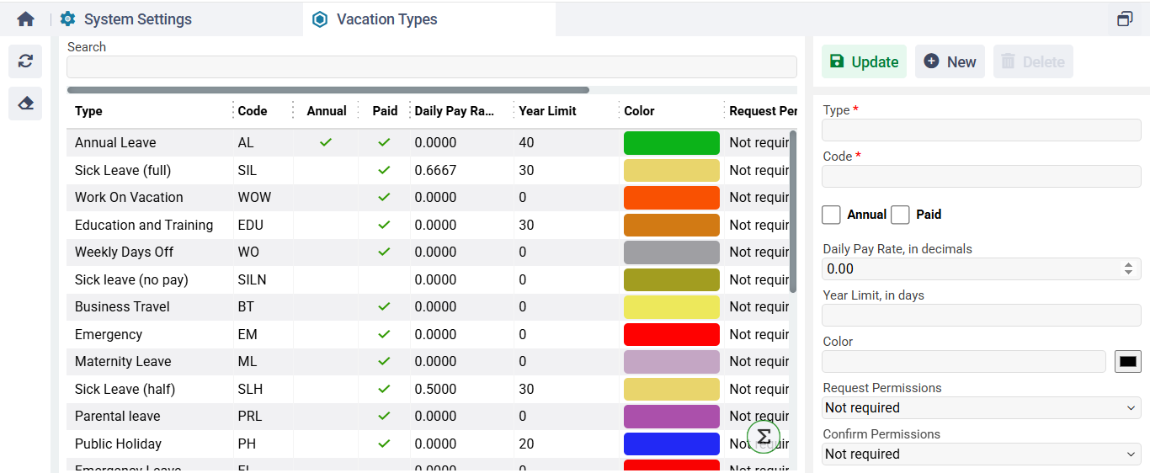Viewport: 1150px width, 473px height.
Task: Create a New vacation type
Action: [x=950, y=61]
